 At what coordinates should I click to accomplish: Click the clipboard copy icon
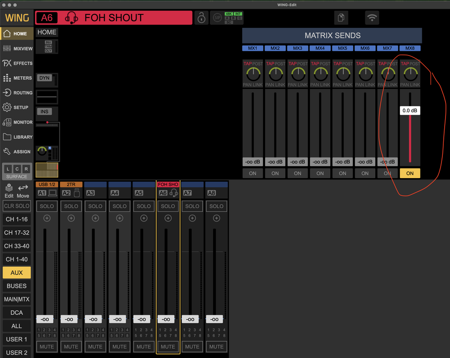pyautogui.click(x=341, y=18)
